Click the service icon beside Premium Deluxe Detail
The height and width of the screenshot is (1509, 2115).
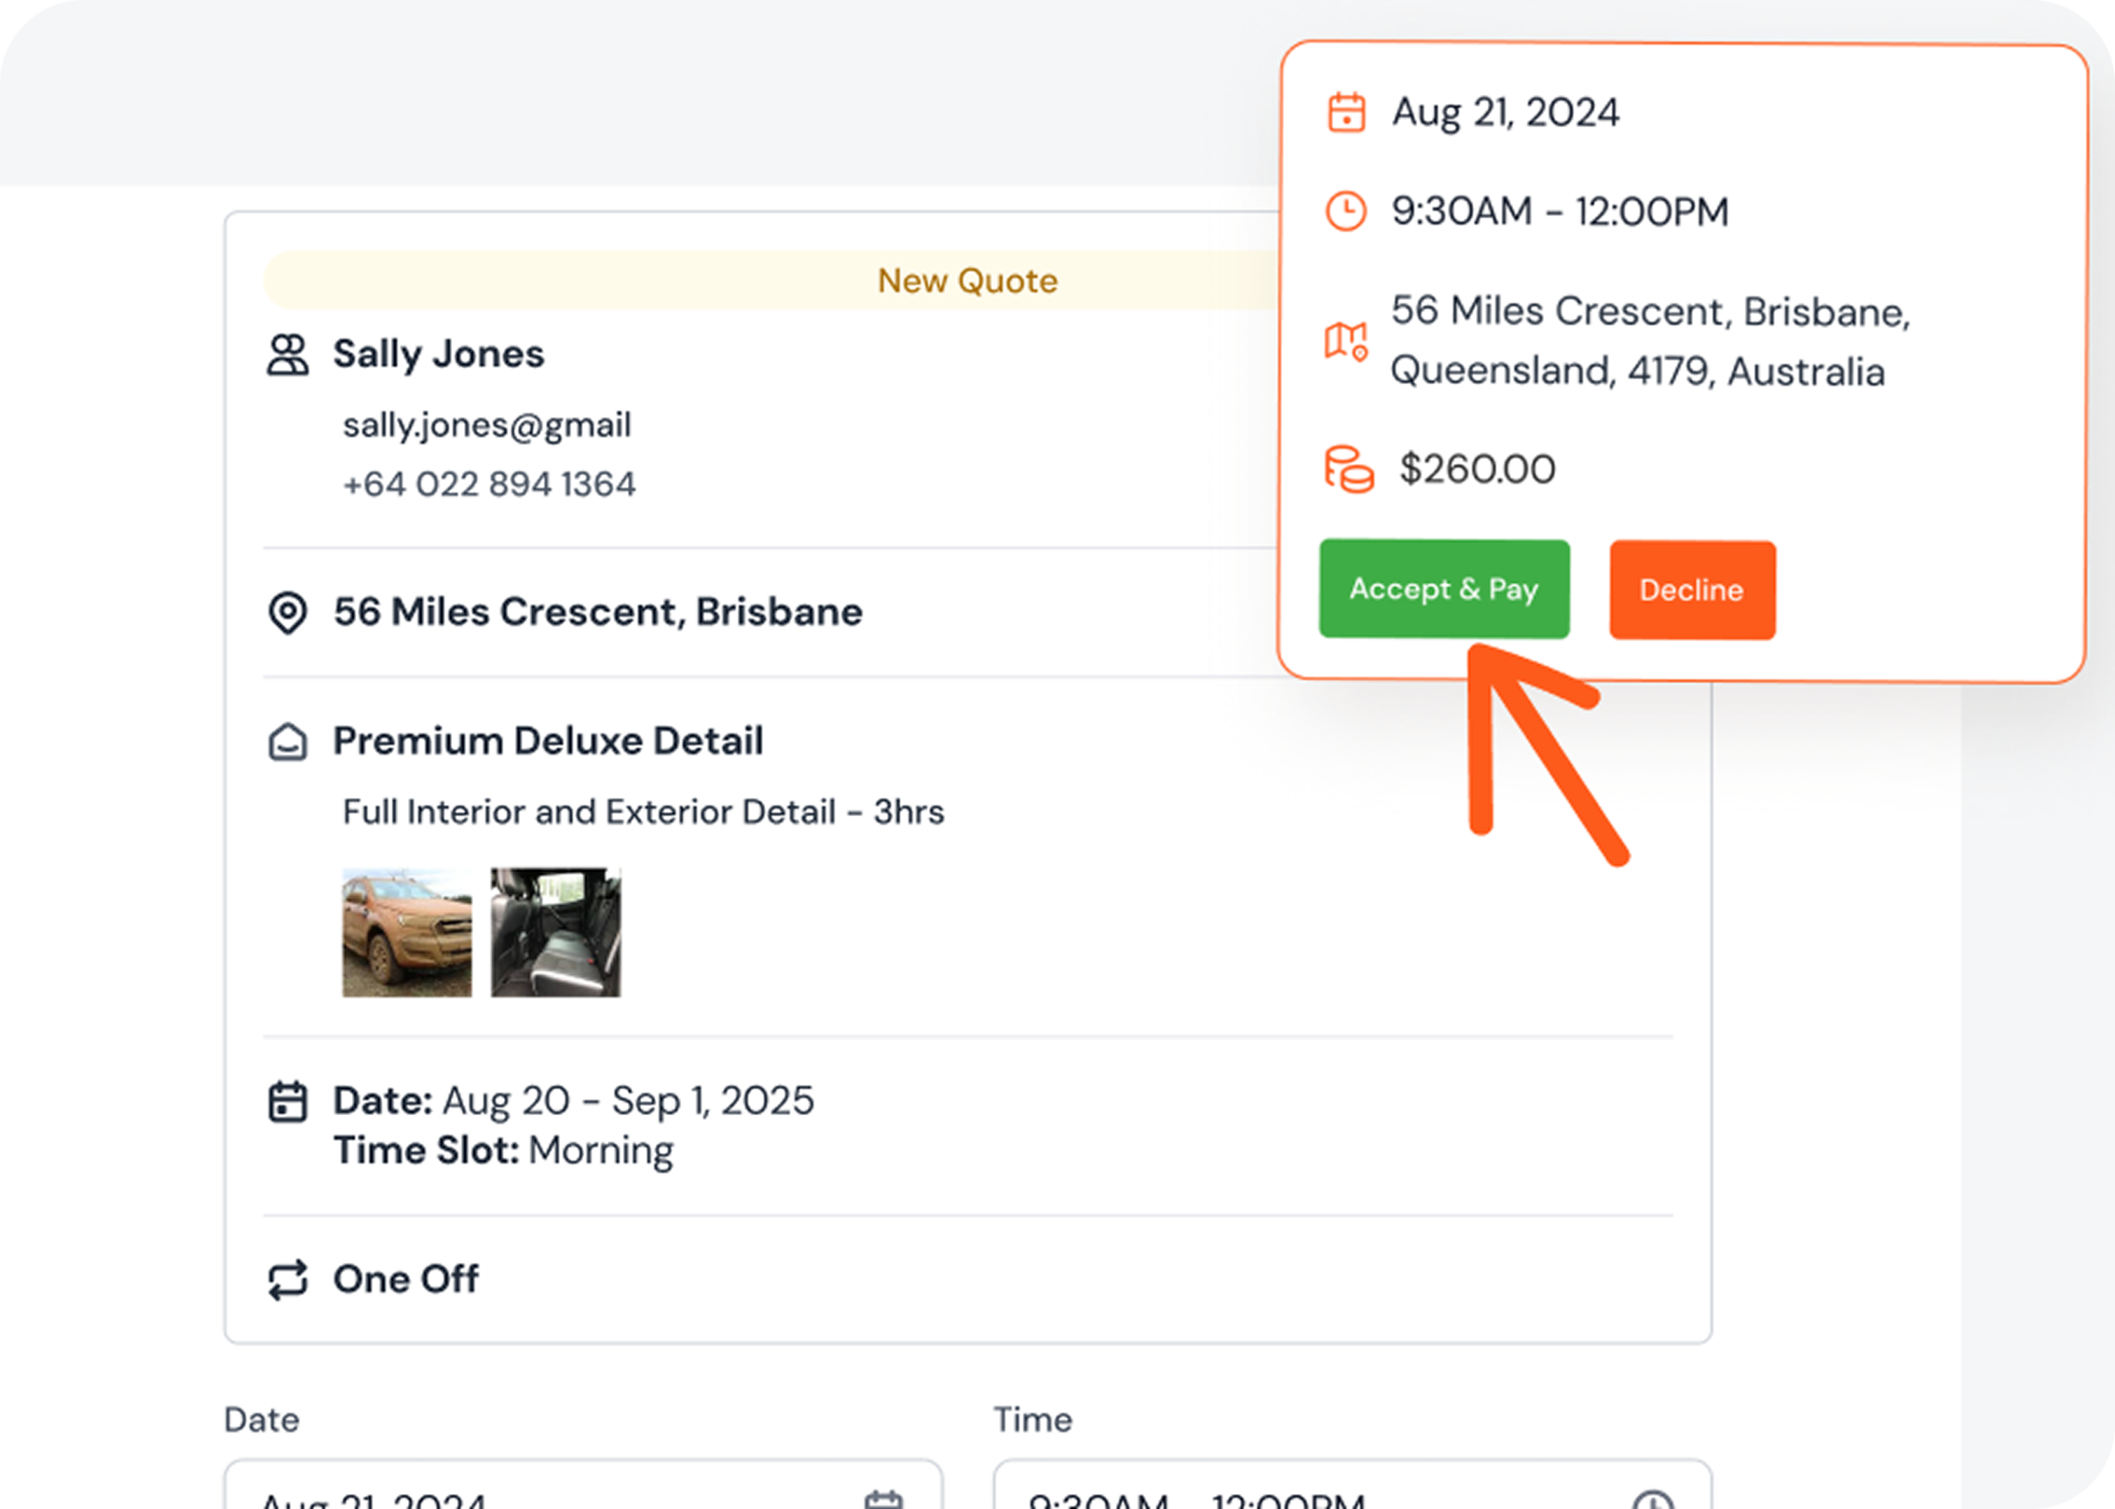point(288,742)
